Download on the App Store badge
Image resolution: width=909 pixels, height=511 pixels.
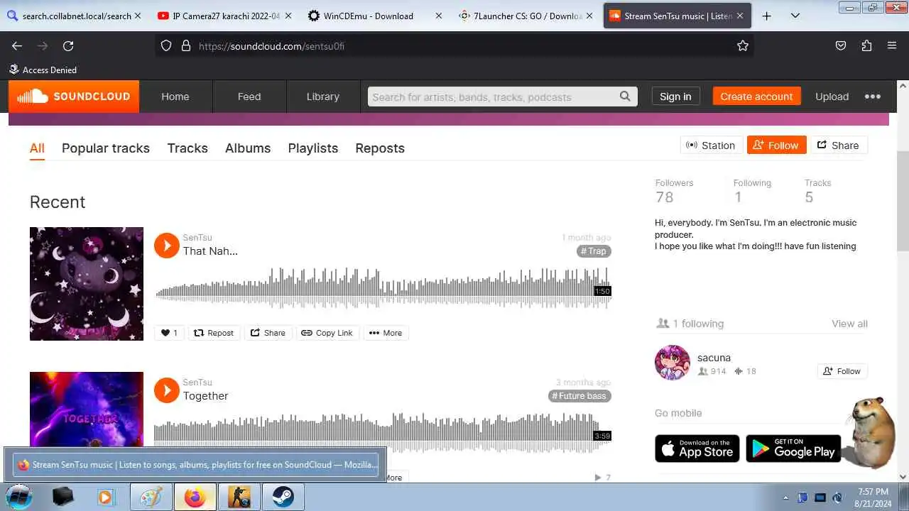pos(697,449)
